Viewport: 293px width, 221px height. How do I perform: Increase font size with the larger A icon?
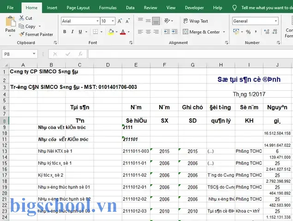120,21
